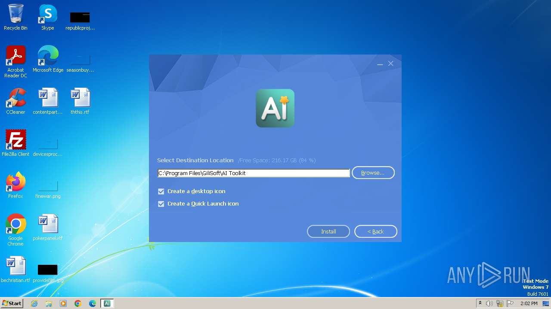Select the Skype desktop shortcut
551x309 pixels.
(48, 18)
